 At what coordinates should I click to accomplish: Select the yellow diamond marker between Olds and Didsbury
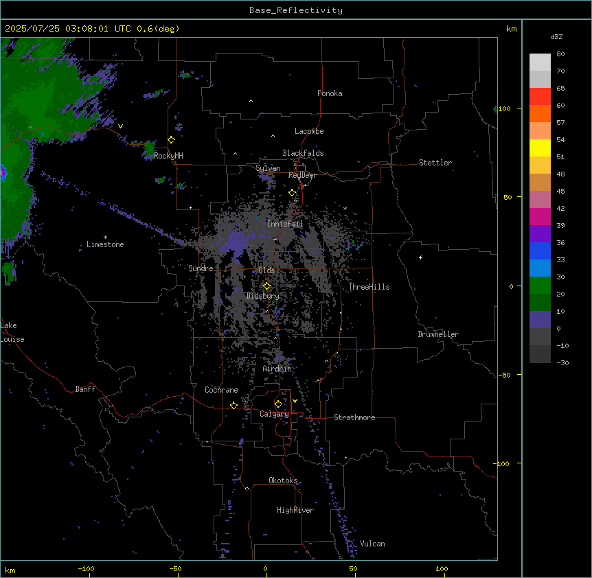pyautogui.click(x=266, y=286)
